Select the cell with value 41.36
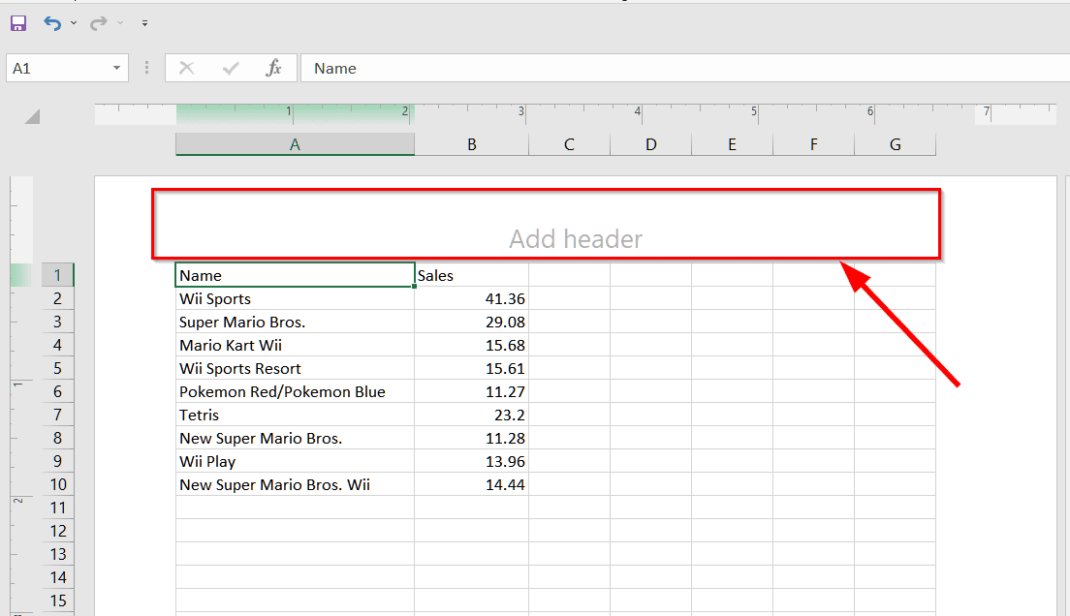Image resolution: width=1070 pixels, height=616 pixels. pyautogui.click(x=472, y=298)
